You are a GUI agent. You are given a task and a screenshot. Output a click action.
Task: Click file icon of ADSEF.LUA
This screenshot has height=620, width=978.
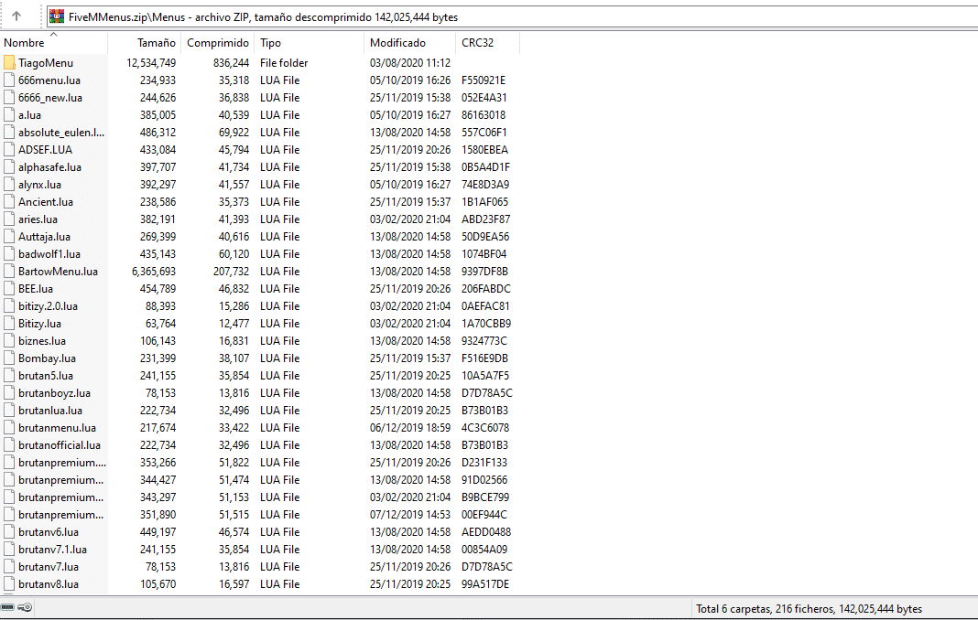pos(9,150)
